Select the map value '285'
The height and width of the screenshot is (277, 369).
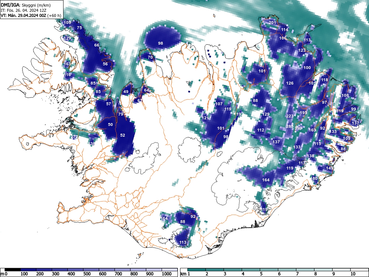[x=290, y=126]
